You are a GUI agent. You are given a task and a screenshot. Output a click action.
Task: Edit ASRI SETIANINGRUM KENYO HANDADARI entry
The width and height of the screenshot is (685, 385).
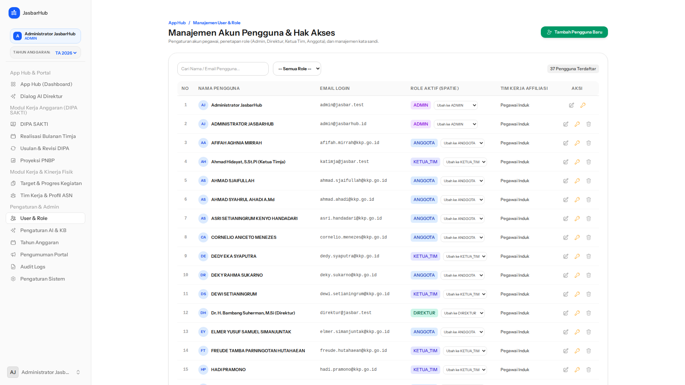[x=565, y=219]
